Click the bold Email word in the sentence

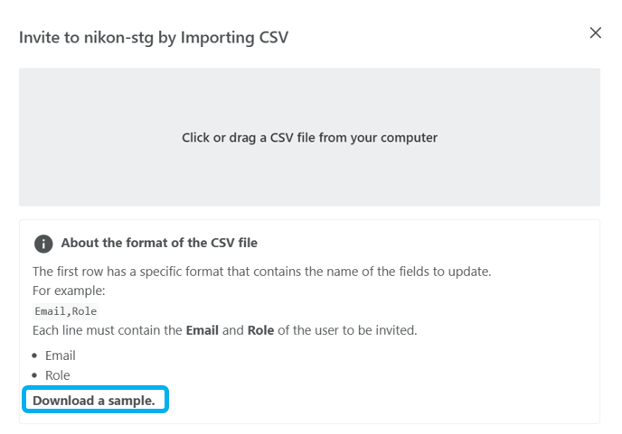pyautogui.click(x=203, y=330)
